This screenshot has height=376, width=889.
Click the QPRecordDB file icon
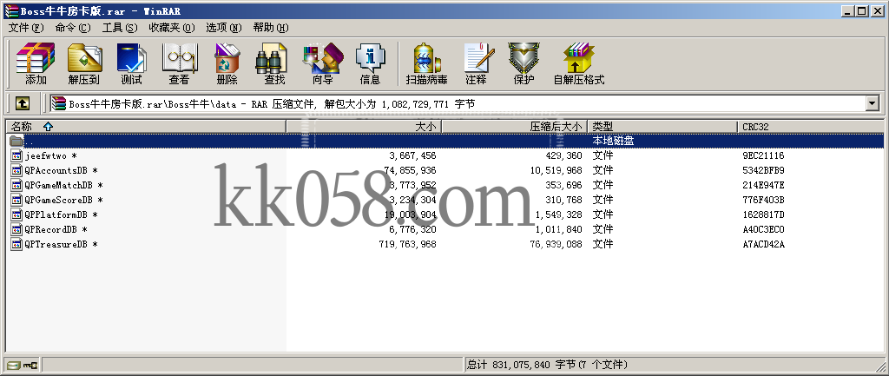(16, 229)
